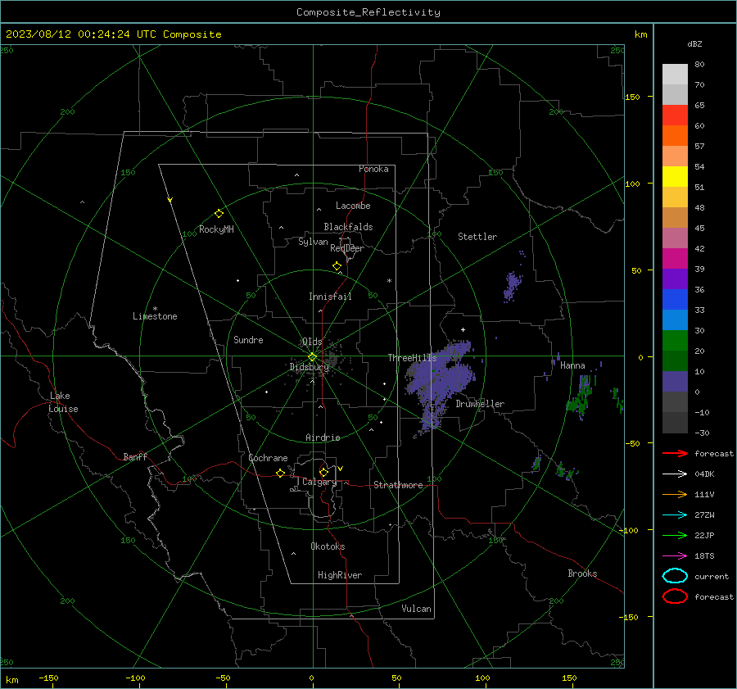737x689 pixels.
Task: Click the -150 tick on bottom km axis
Action: tap(48, 678)
